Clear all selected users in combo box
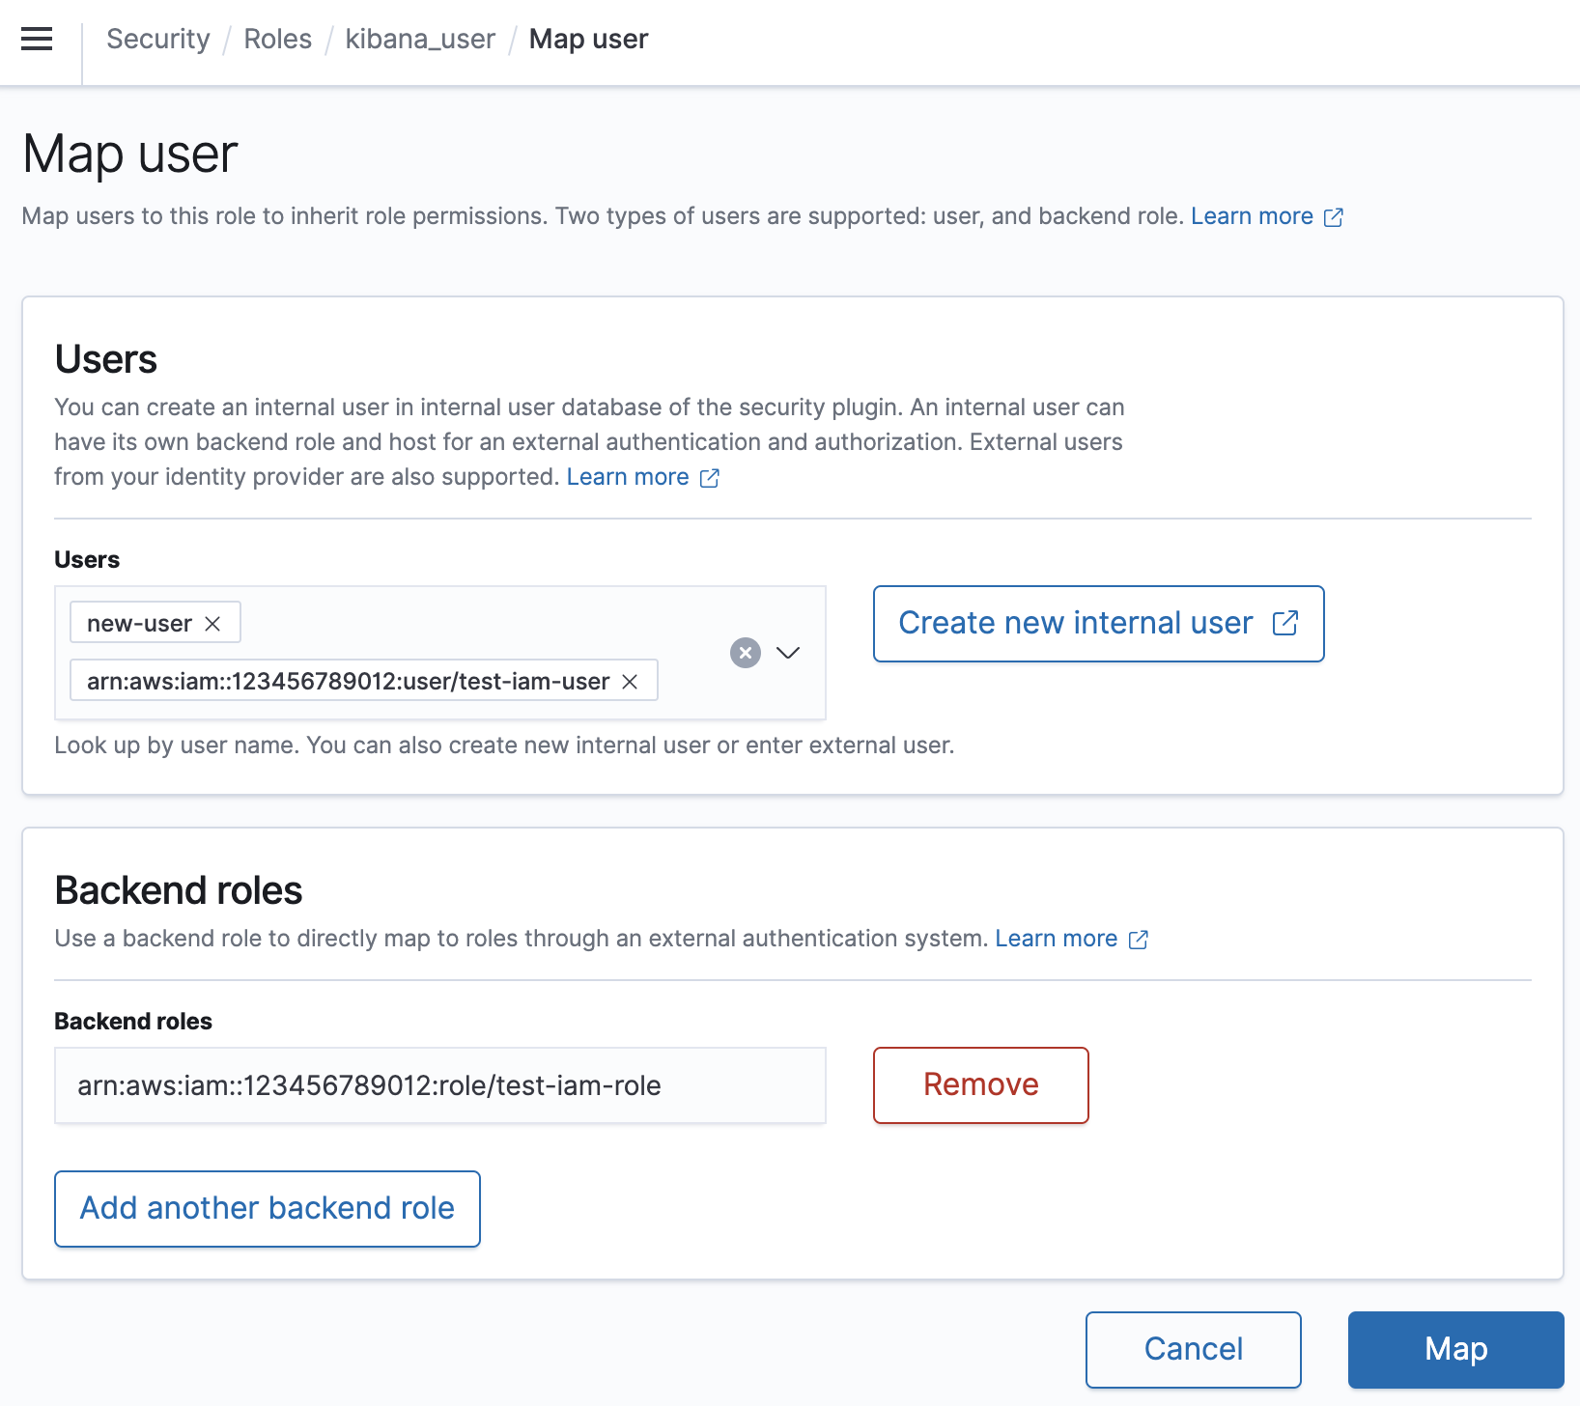Viewport: 1580px width, 1406px height. pyautogui.click(x=745, y=653)
